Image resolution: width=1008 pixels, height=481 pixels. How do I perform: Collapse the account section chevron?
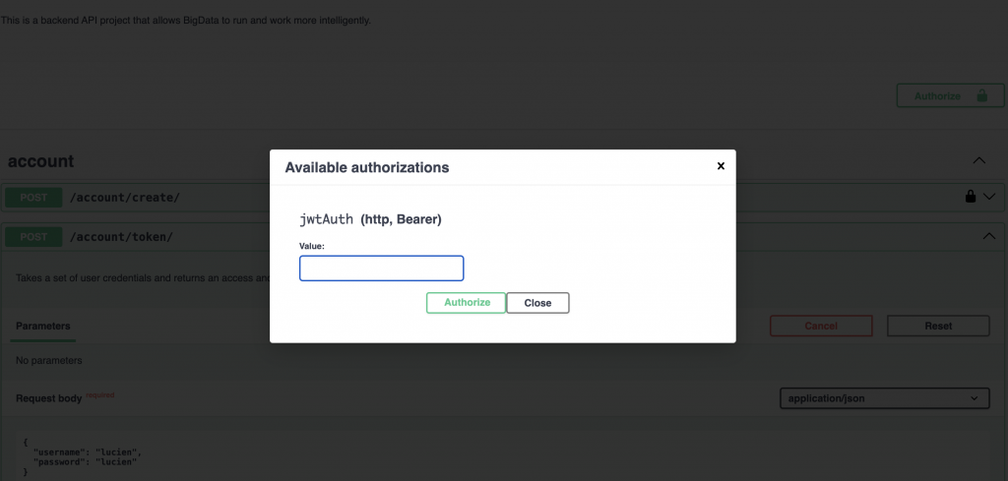(x=979, y=160)
